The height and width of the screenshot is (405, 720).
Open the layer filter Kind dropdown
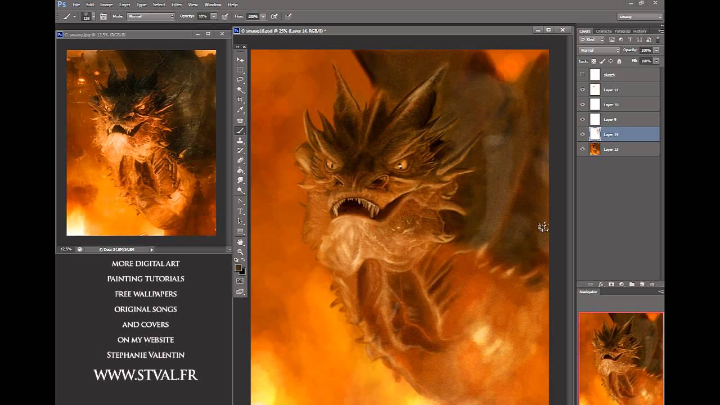tap(591, 39)
